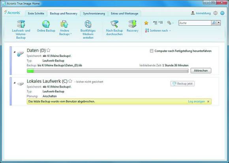Viewport: 229px width, 163px height.
Task: Collapse the Lokales Laufwerk (C) entry
Action: tap(15, 83)
